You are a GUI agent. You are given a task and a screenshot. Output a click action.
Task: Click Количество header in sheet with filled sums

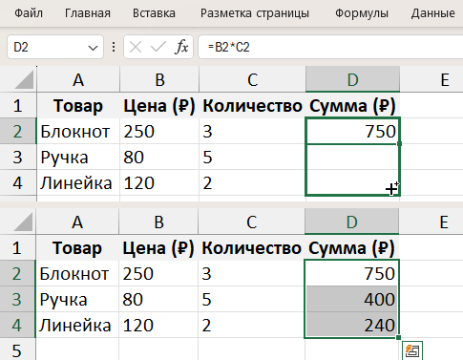click(x=251, y=247)
